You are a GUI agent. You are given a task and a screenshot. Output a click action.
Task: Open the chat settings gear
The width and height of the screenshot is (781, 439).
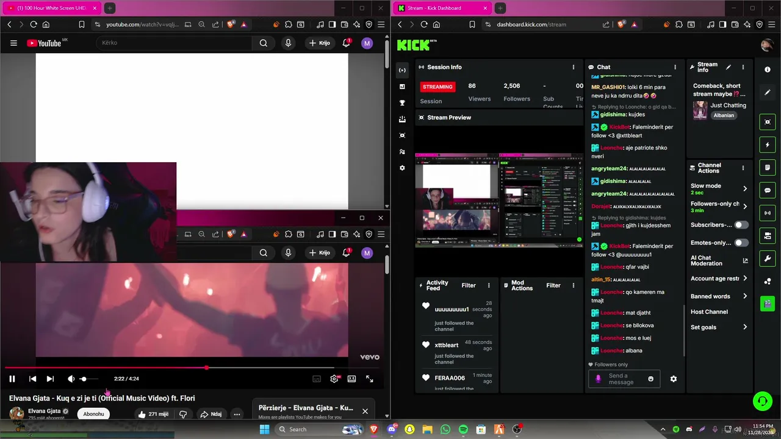click(674, 379)
